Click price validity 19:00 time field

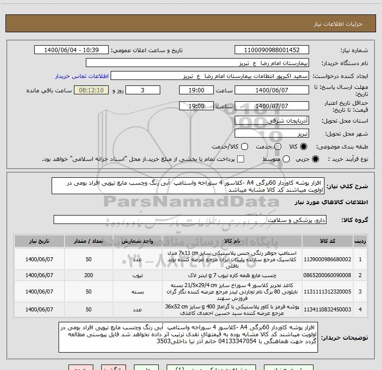click(196, 106)
